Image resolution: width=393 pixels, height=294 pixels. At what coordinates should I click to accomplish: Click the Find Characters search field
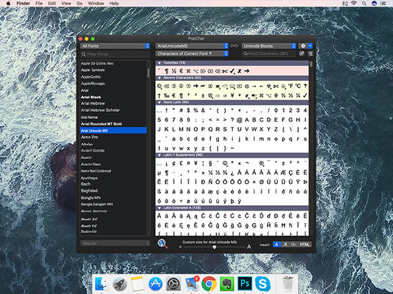tap(268, 53)
